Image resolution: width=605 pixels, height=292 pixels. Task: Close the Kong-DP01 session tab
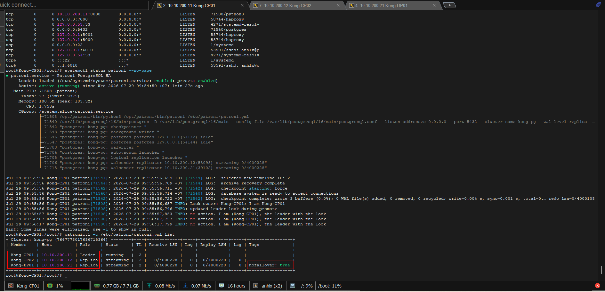[x=434, y=5]
